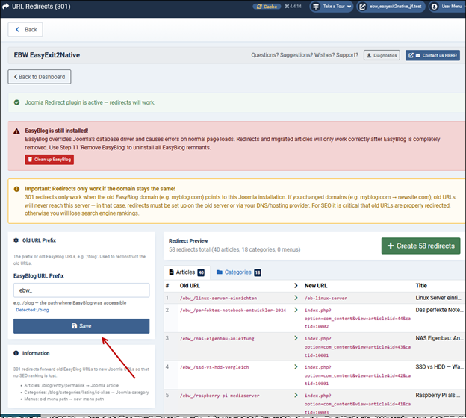Focus the EasyBlog URL Prefix input field
The width and height of the screenshot is (466, 418).
coord(81,290)
